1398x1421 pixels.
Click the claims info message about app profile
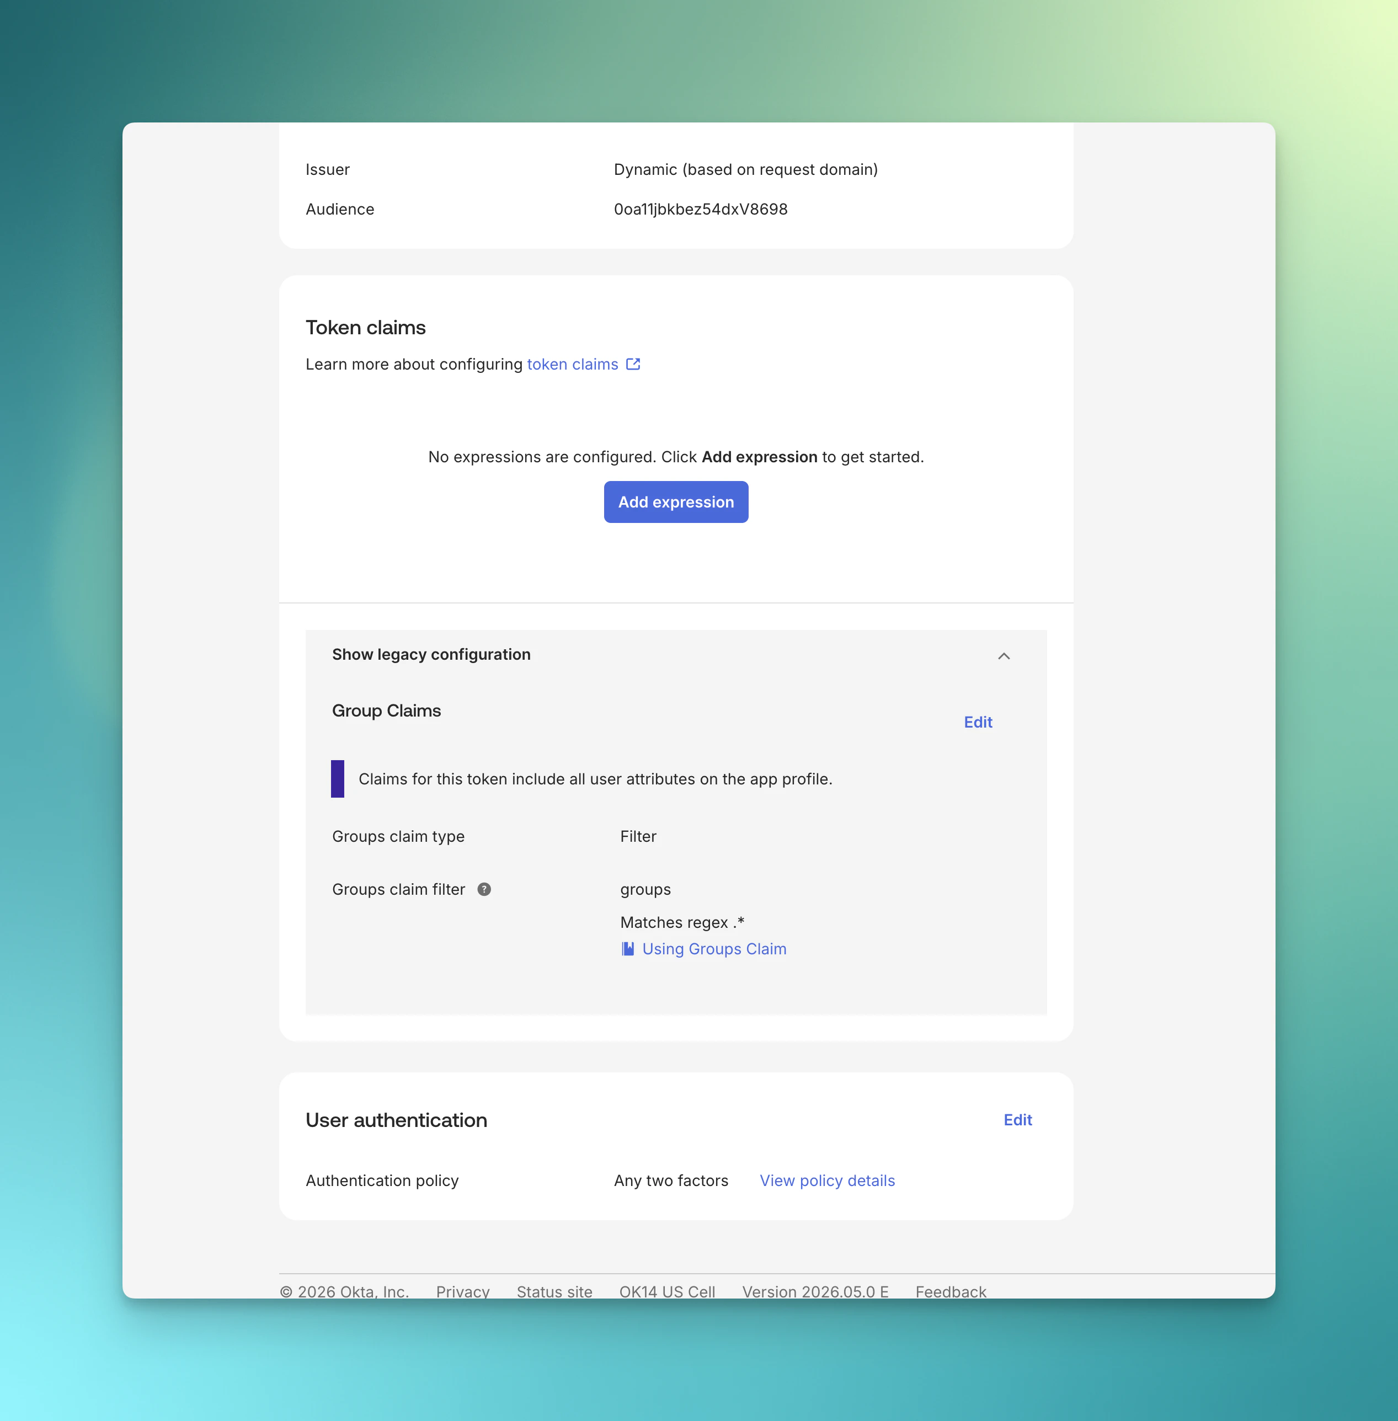tap(595, 779)
